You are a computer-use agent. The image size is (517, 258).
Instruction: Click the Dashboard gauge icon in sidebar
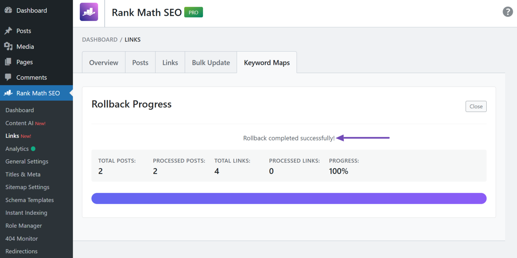(x=8, y=10)
